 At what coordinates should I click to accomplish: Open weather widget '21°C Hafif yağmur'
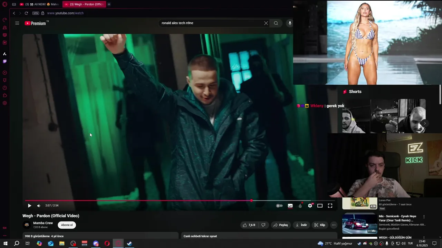point(336,244)
